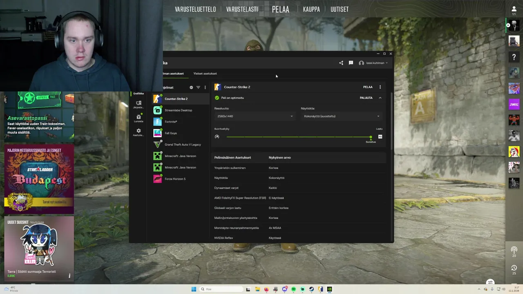
Task: Collapse optimization panel with chevron next to PALAUTA
Action: (x=380, y=98)
